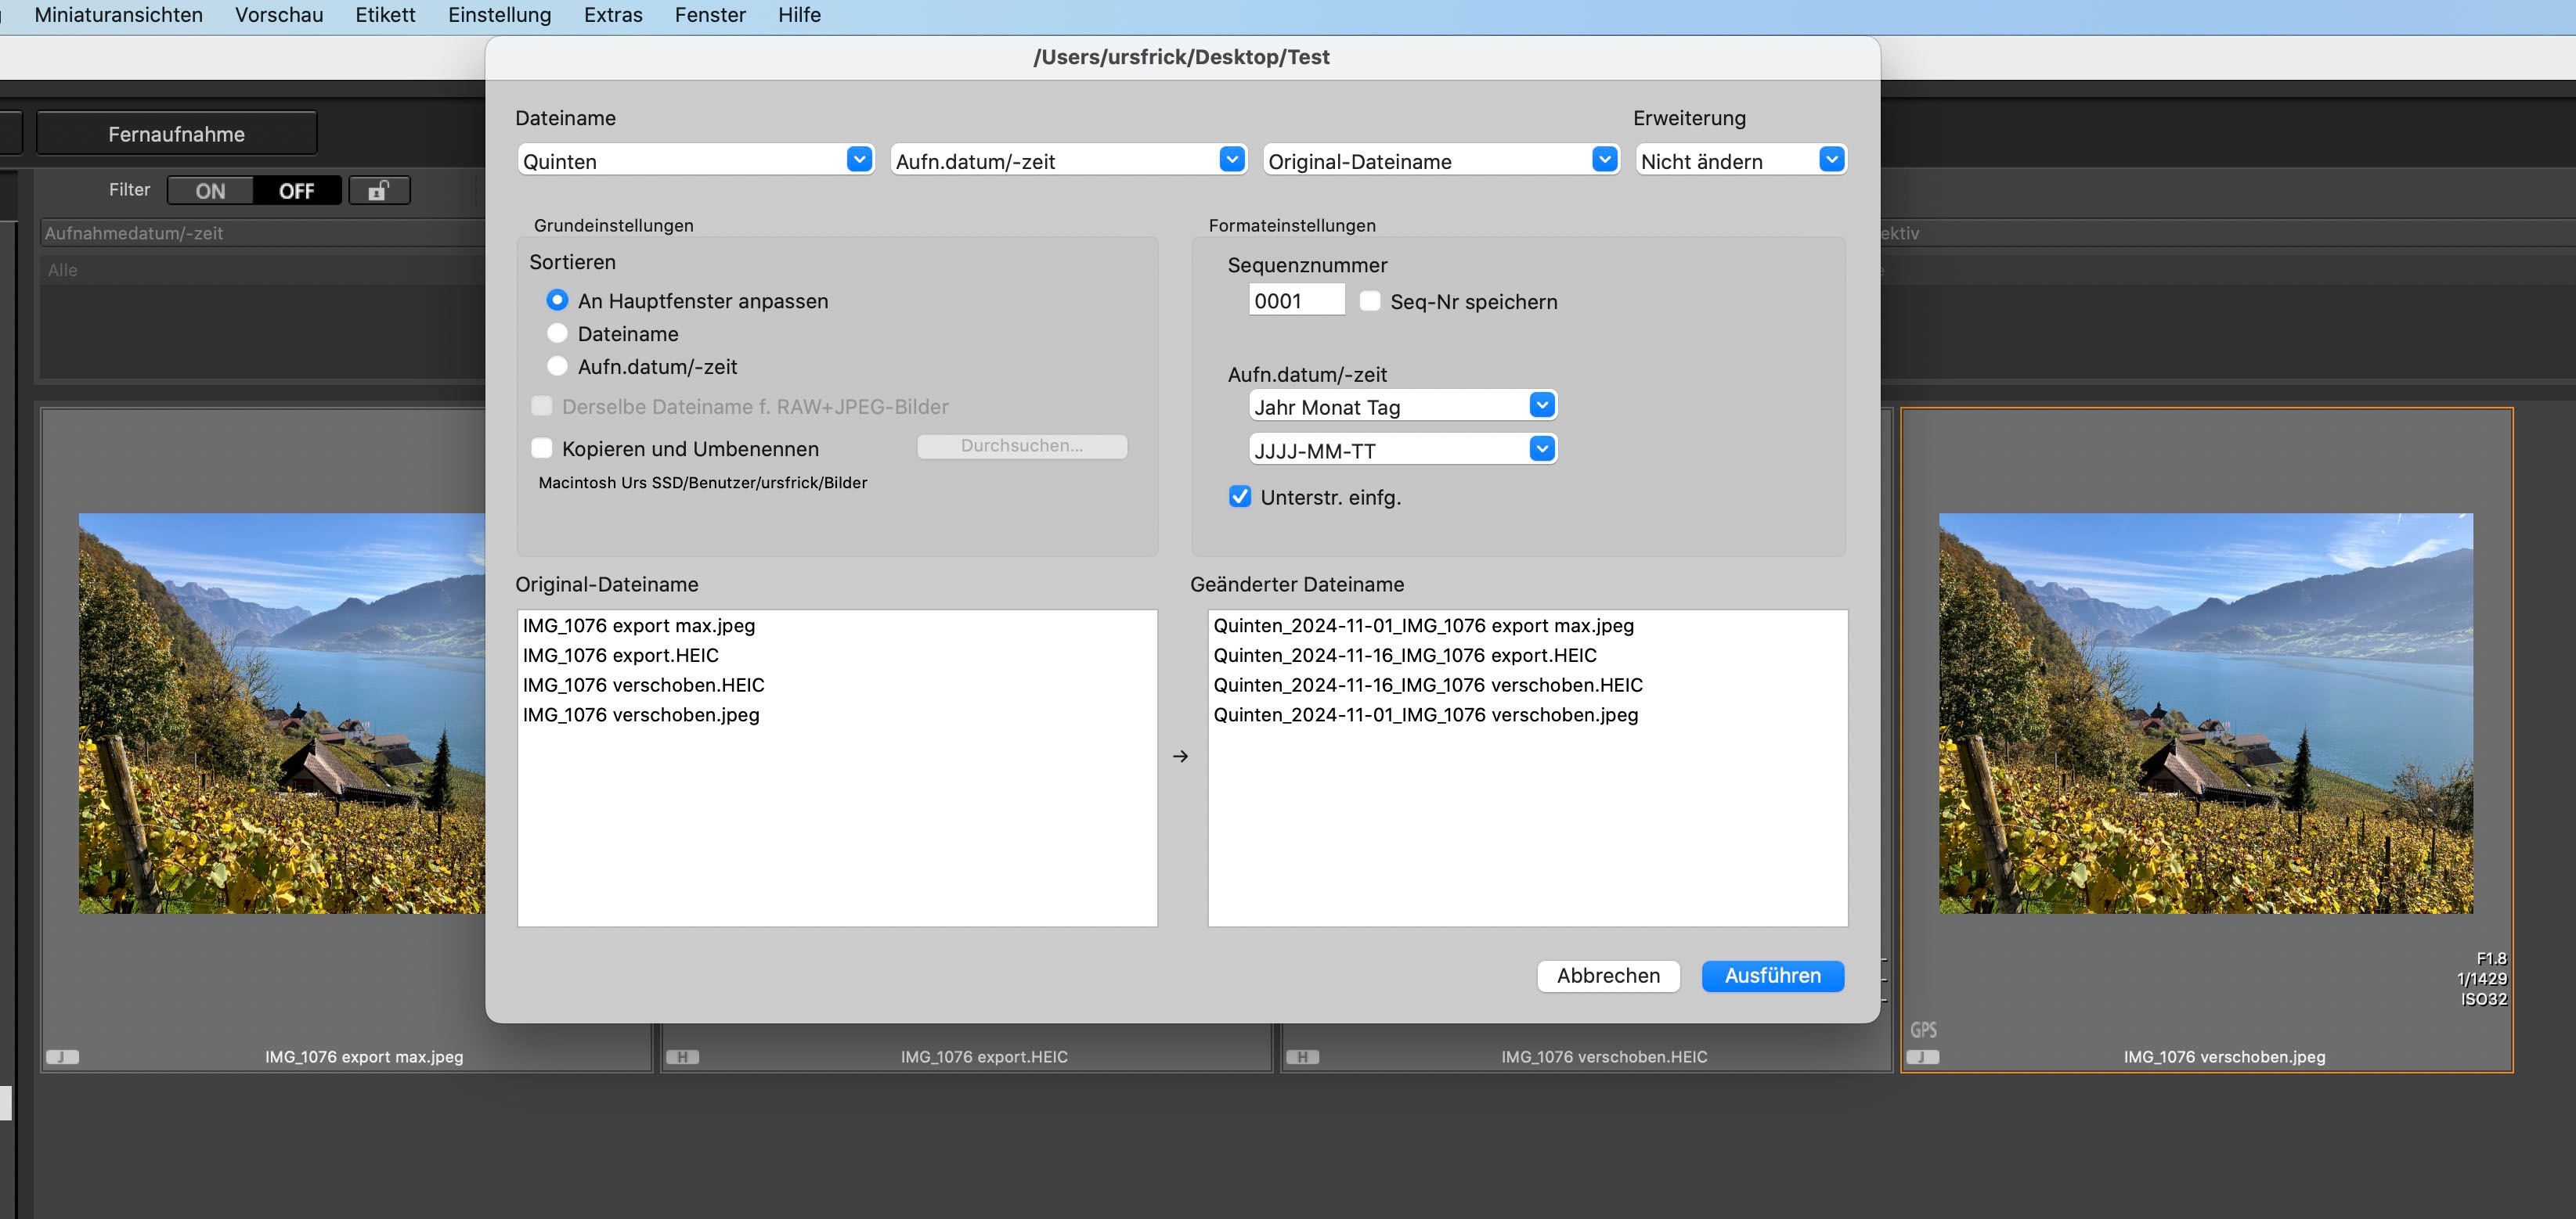Turn the filter ON
The image size is (2576, 1219).
(x=210, y=191)
